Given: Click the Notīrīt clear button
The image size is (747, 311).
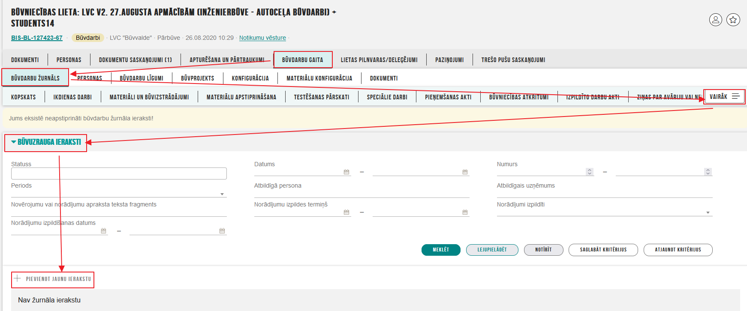Looking at the screenshot, I should (544, 250).
